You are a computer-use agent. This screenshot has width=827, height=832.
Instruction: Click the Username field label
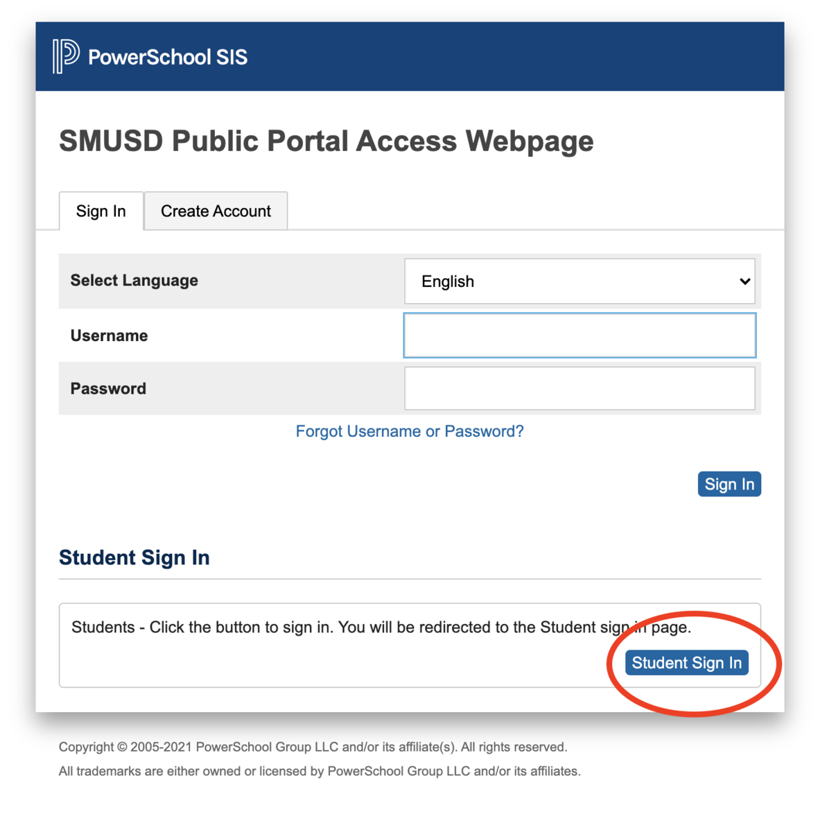pyautogui.click(x=109, y=335)
